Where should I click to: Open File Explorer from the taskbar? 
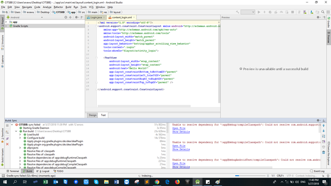[106, 182]
